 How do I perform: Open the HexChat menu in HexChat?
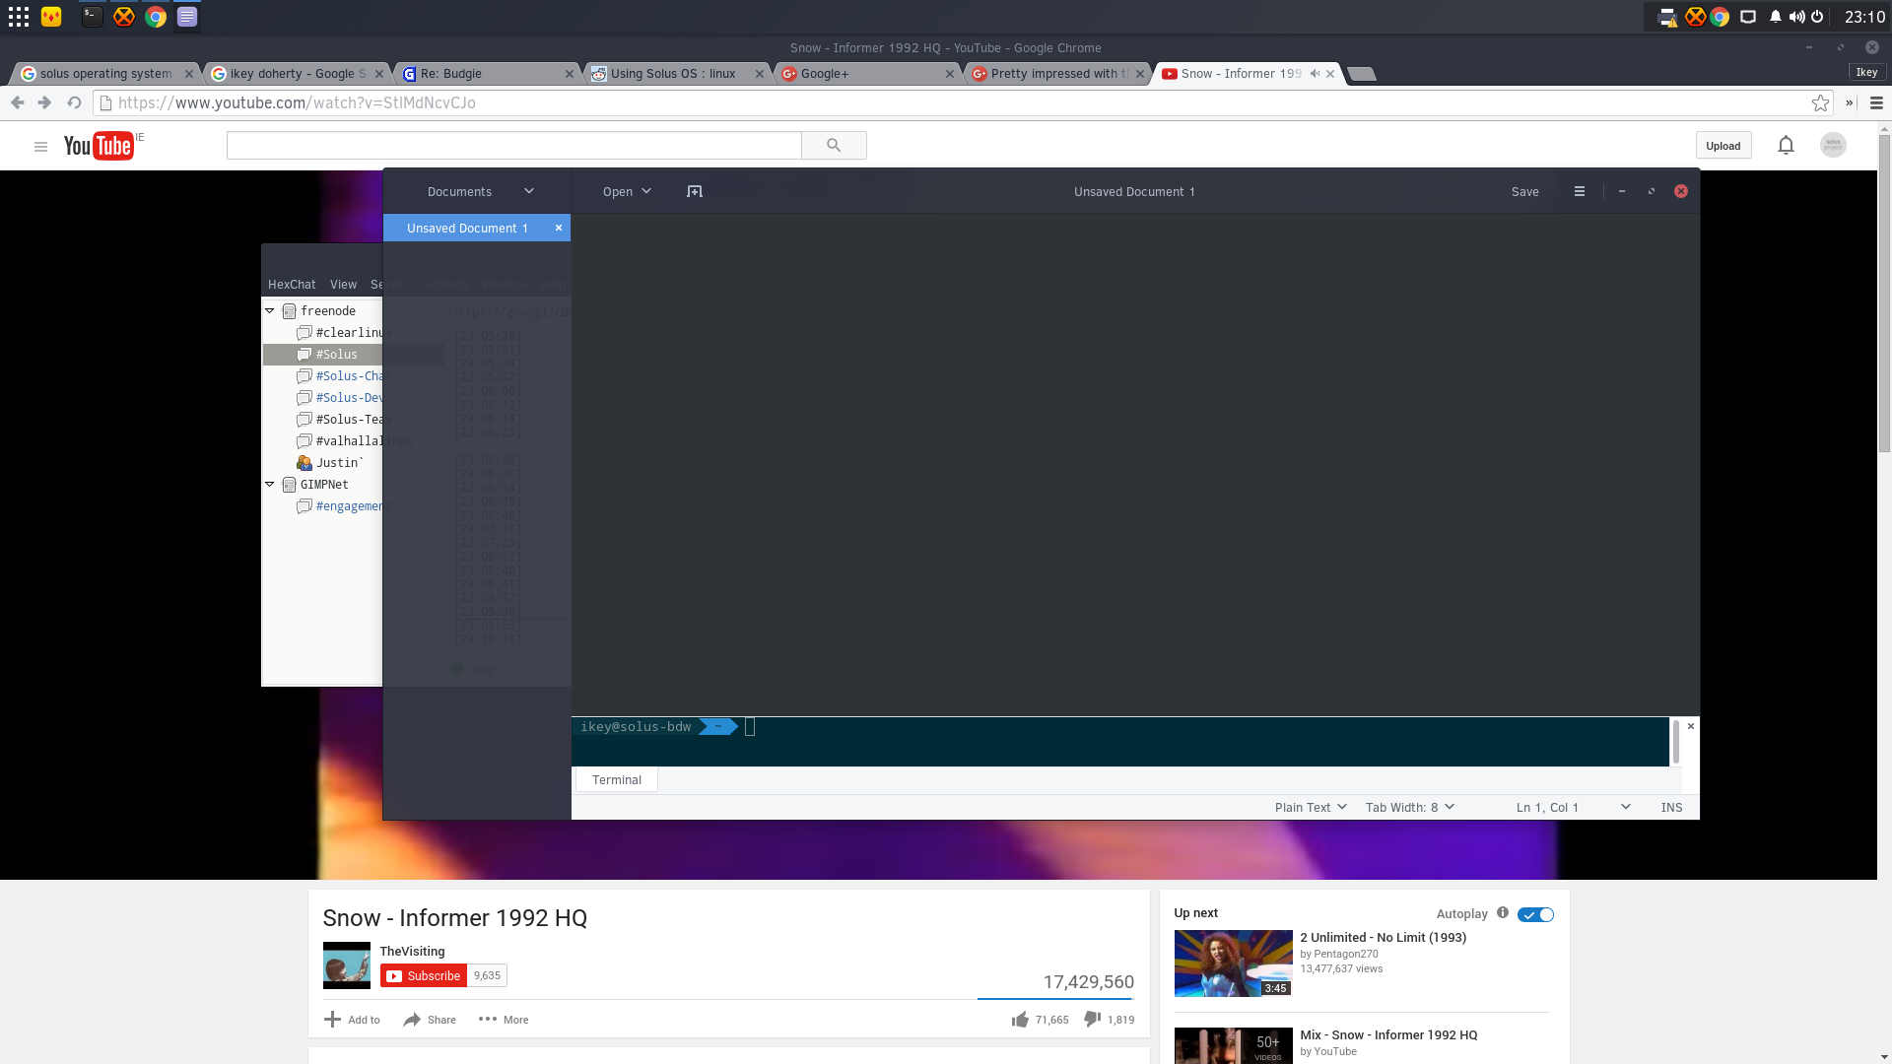(292, 285)
